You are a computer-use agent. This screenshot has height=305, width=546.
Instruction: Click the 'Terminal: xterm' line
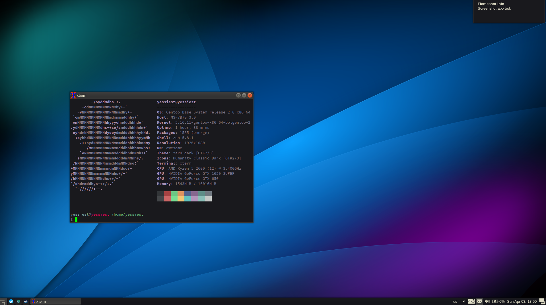coord(174,163)
